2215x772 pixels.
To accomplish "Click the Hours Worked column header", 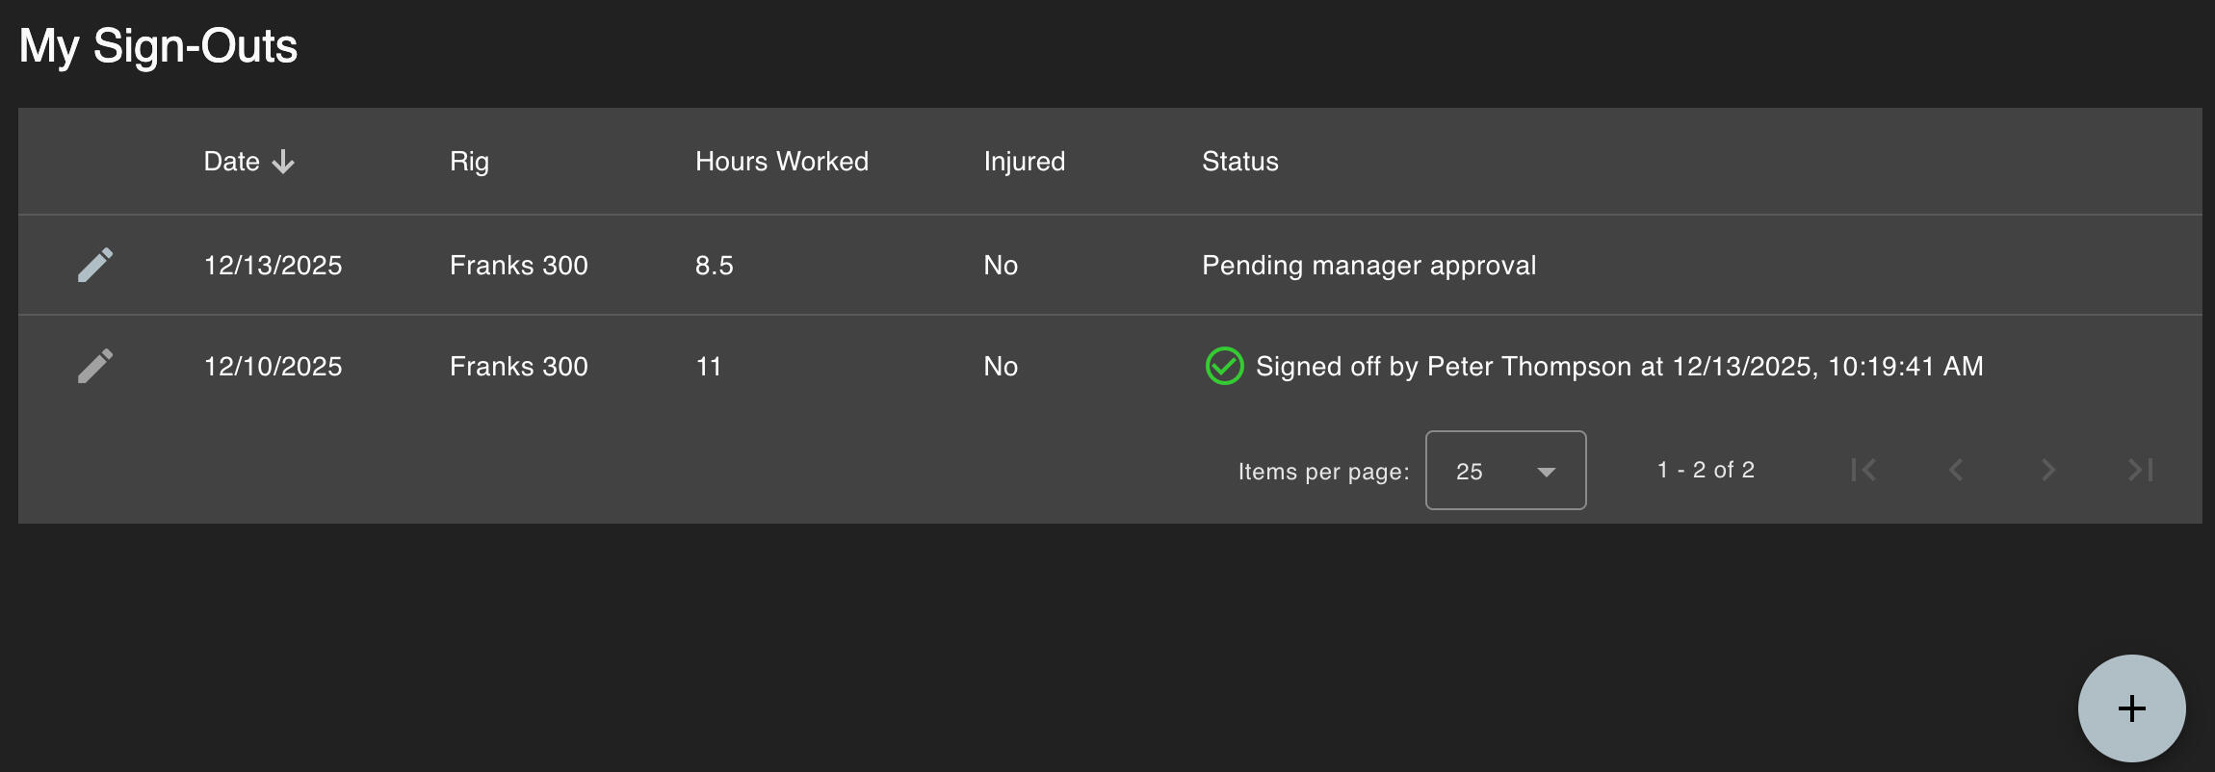I will [x=781, y=162].
